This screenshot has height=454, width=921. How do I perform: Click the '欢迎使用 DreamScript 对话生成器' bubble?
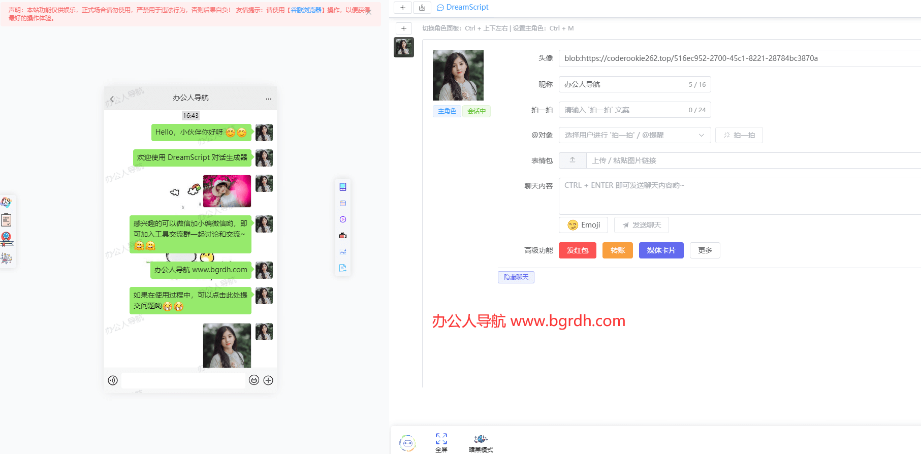point(192,157)
